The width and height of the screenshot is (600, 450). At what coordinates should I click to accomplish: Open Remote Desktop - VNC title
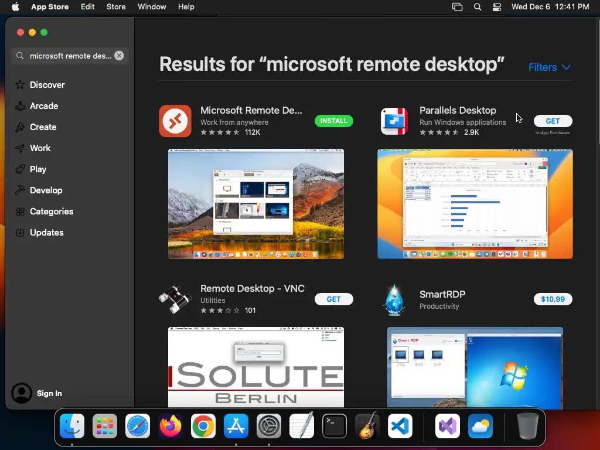pyautogui.click(x=253, y=288)
